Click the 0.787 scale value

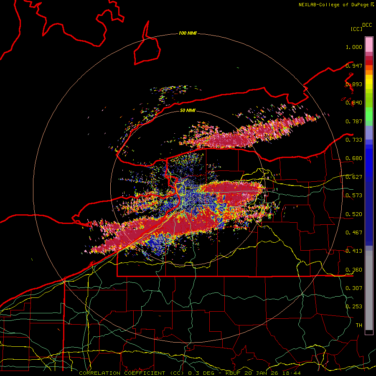pyautogui.click(x=354, y=121)
